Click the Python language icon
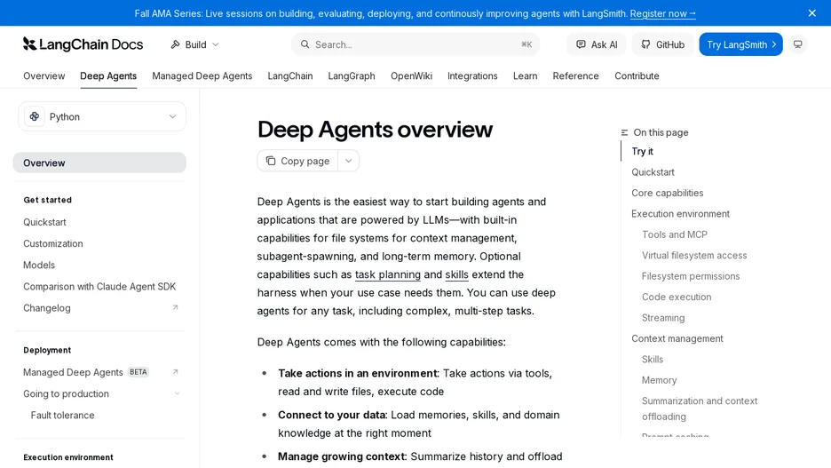The height and width of the screenshot is (468, 831). coord(35,116)
